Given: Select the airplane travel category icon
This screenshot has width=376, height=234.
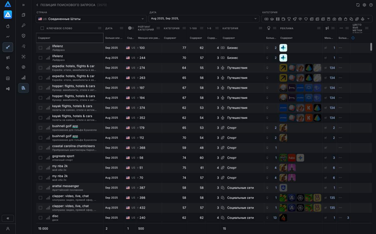Looking at the screenshot, I should coord(362,19).
